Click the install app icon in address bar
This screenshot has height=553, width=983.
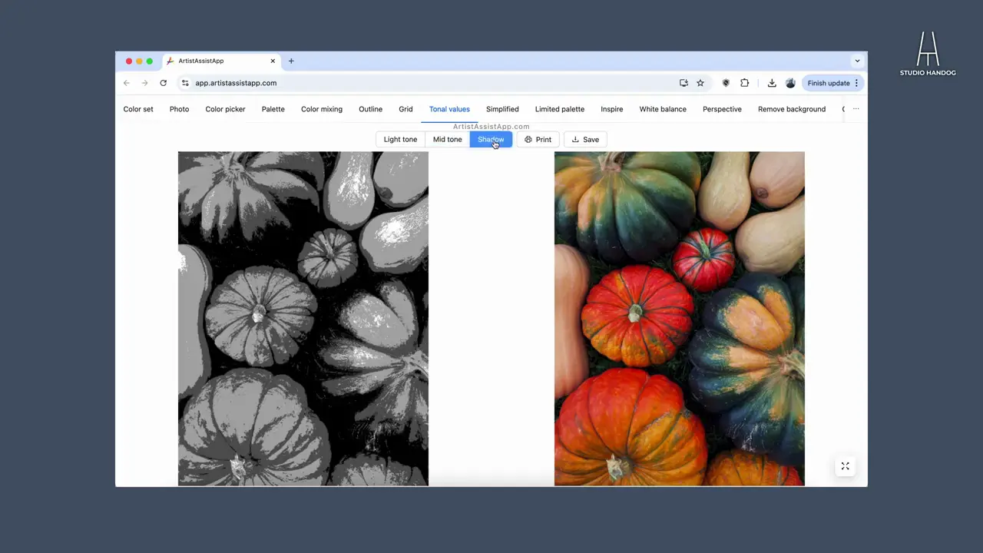pos(683,83)
